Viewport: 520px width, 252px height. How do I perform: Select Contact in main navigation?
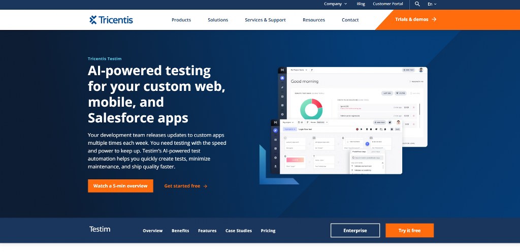(x=350, y=20)
